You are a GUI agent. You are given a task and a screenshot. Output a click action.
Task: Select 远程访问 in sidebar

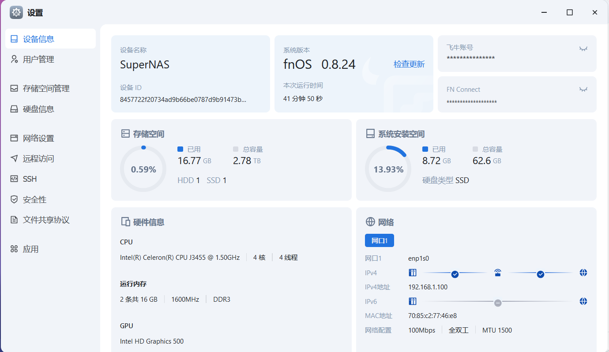pyautogui.click(x=50, y=158)
